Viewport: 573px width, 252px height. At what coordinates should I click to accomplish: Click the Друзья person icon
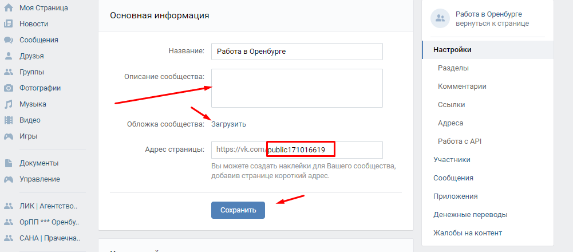pos(9,56)
